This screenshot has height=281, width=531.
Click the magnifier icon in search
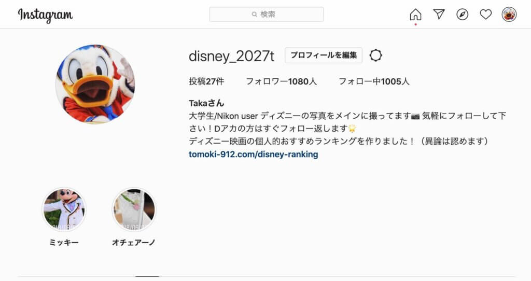click(254, 14)
